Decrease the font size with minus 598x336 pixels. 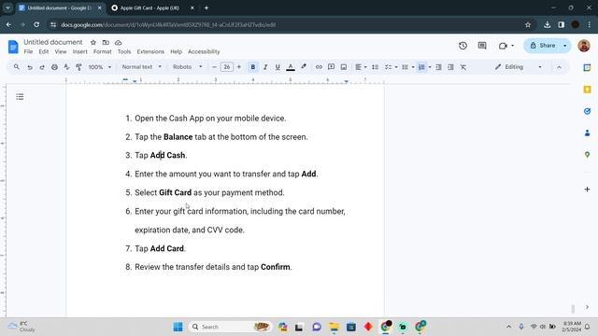214,67
